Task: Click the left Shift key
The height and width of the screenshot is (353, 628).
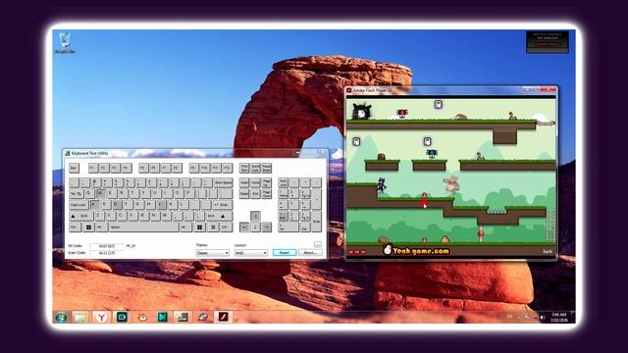Action: point(80,216)
